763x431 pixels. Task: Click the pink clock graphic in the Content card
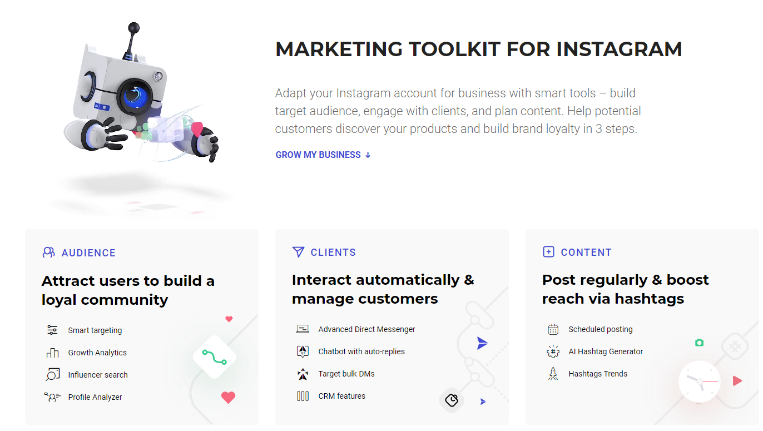pos(699,382)
